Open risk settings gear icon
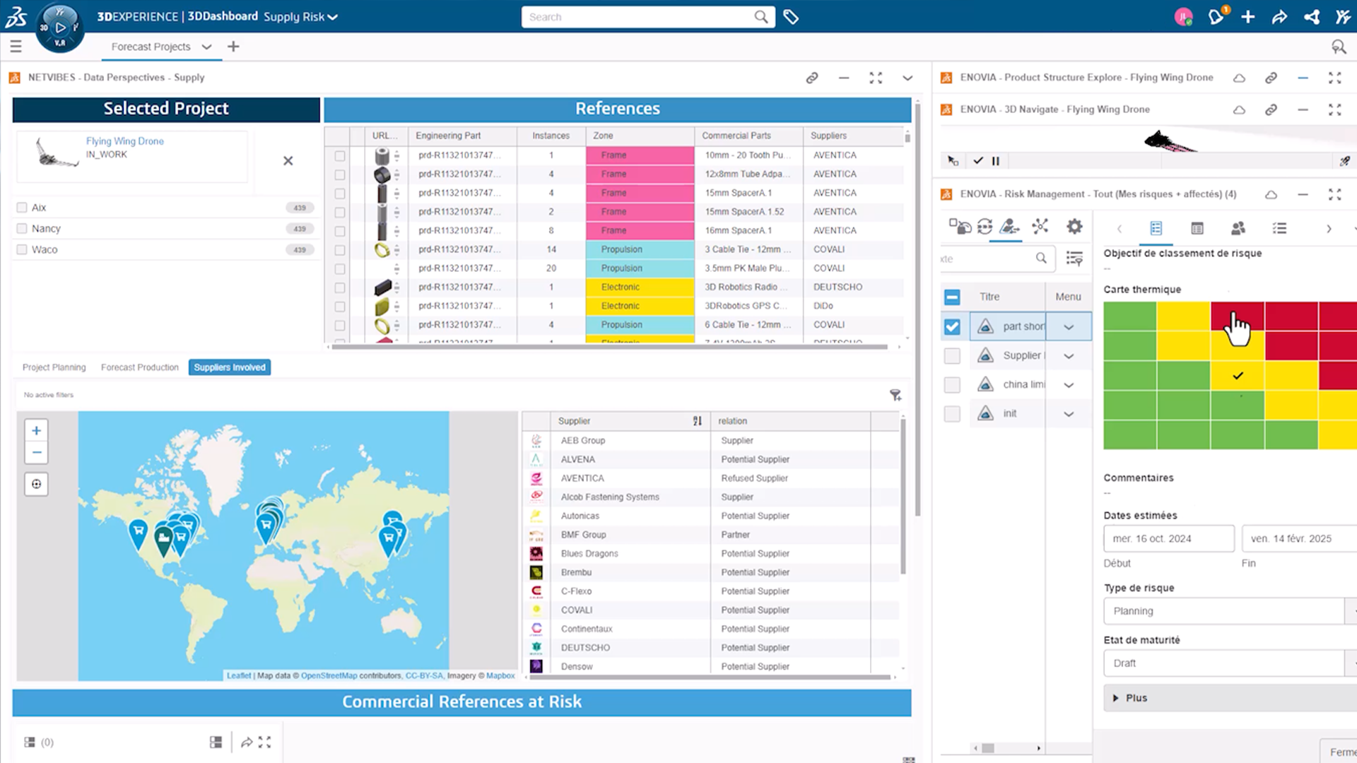The height and width of the screenshot is (763, 1357). (1074, 227)
